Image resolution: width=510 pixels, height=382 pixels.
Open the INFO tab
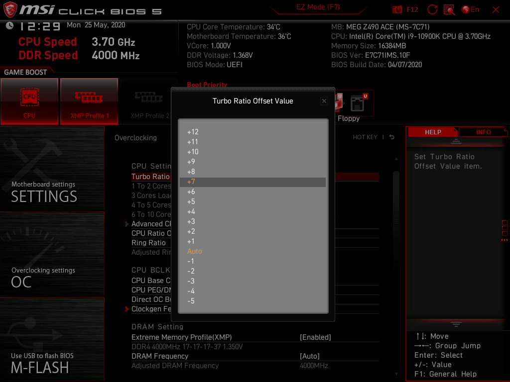pos(483,132)
